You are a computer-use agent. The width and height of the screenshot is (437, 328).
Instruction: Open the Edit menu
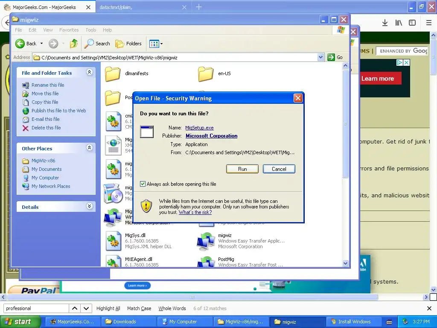click(x=32, y=30)
